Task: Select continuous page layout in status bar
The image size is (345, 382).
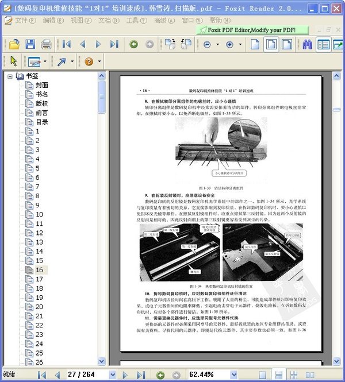Action: tap(278, 375)
